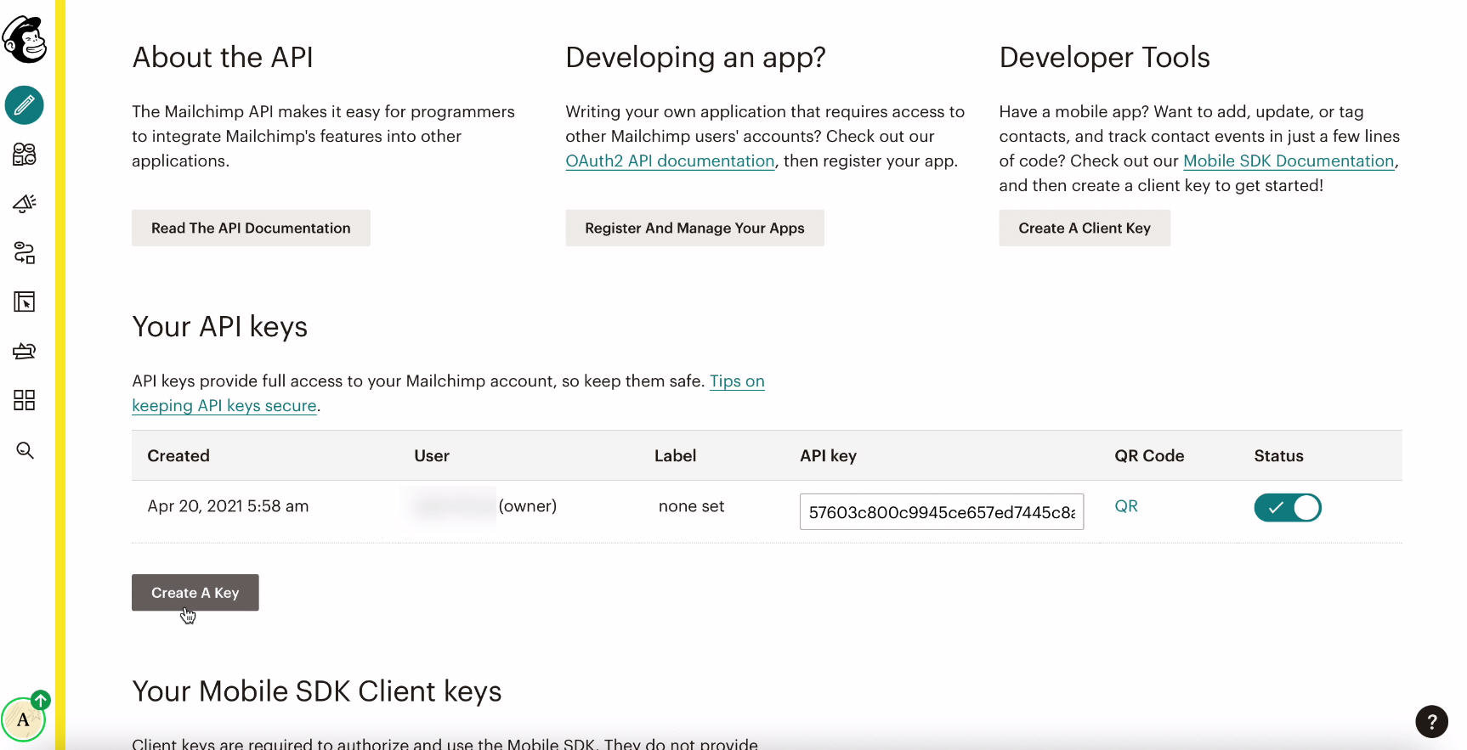Click 'Your Mobile SDK Client keys' heading
This screenshot has width=1467, height=750.
(317, 691)
